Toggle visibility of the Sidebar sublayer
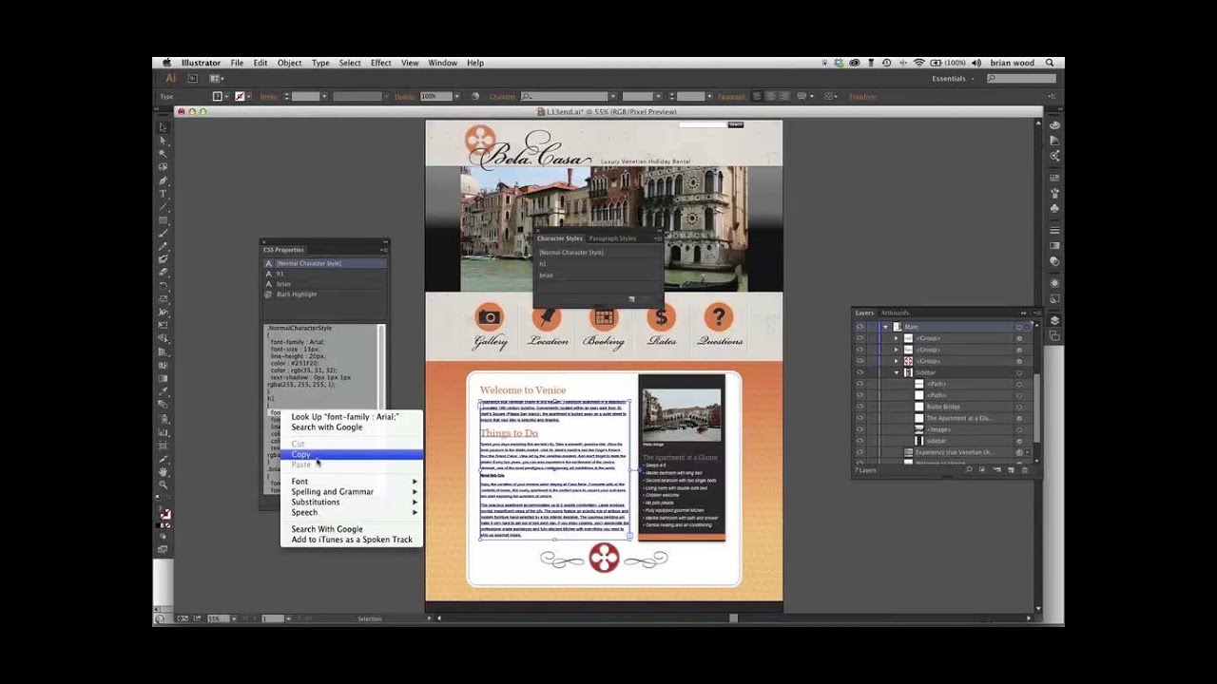 click(860, 372)
